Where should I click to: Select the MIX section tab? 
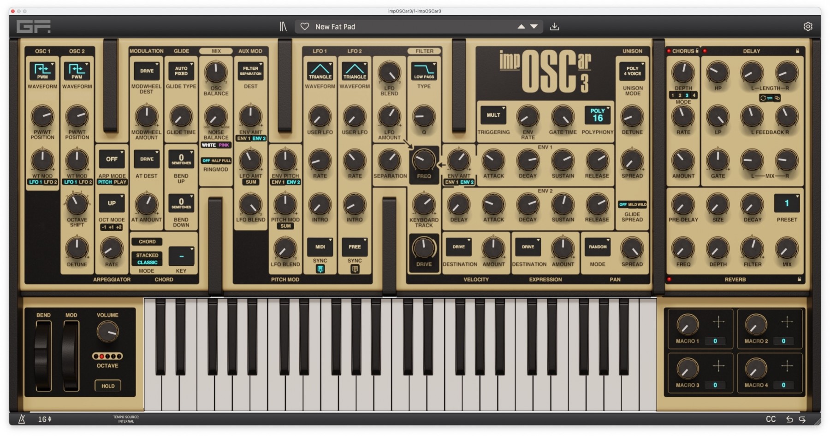coord(216,51)
